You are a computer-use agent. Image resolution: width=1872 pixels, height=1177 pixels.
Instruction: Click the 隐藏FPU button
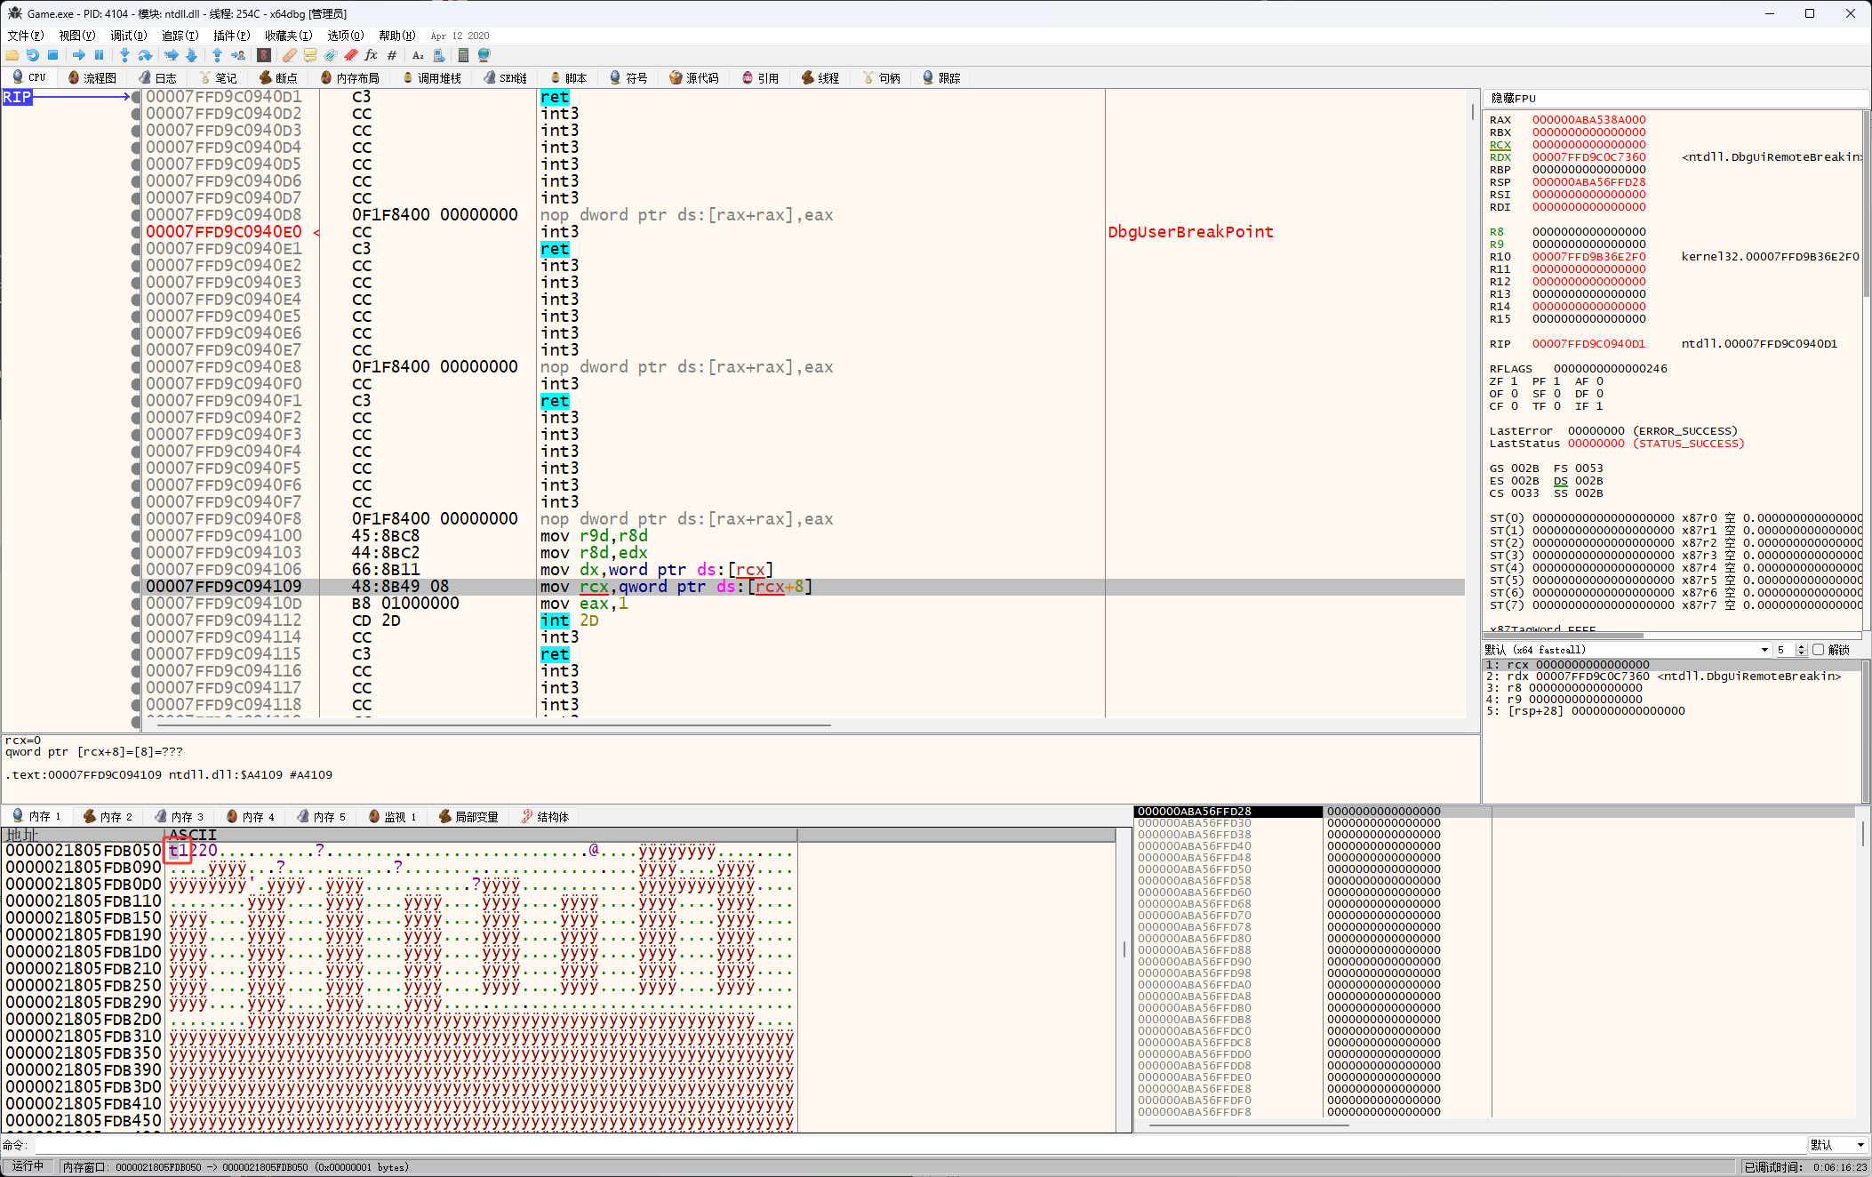coord(1513,98)
